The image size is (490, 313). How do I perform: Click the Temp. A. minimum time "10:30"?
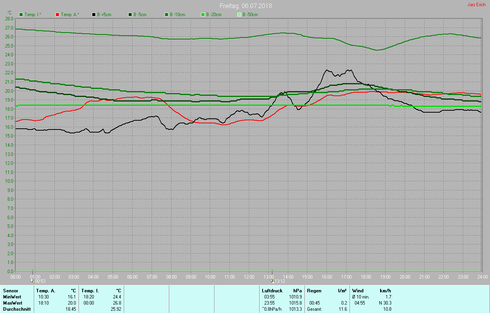43,297
